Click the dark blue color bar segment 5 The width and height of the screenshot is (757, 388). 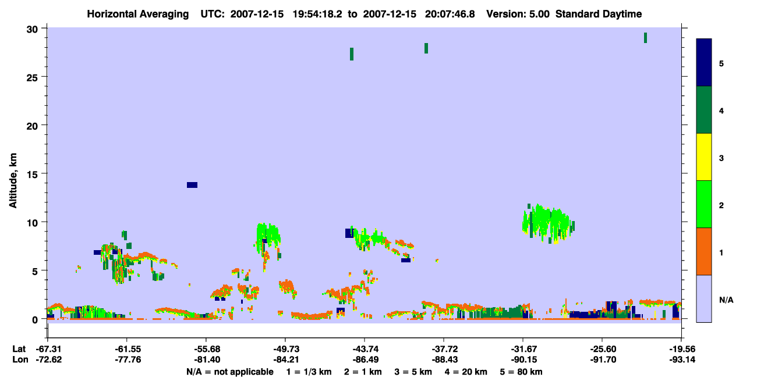click(x=704, y=62)
